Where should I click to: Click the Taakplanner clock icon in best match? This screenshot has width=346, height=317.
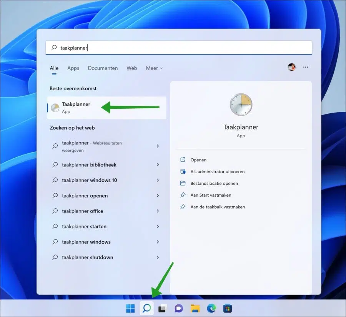pos(55,108)
